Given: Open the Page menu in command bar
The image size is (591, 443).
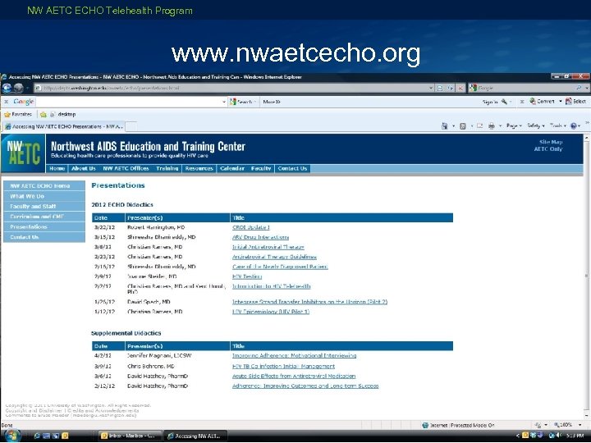Looking at the screenshot, I should [x=514, y=126].
